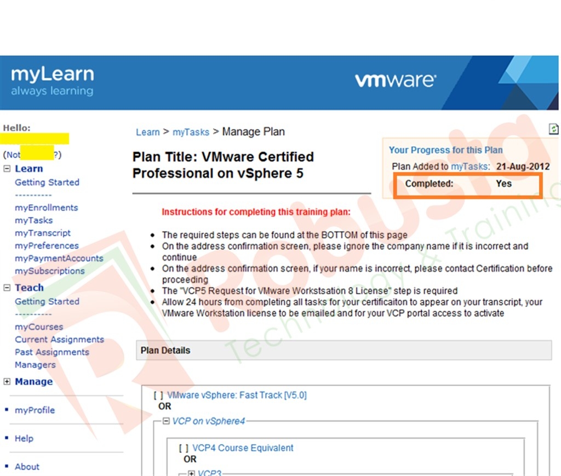Click the date "21-Aug-2012"
The image size is (561, 476).
click(x=523, y=167)
